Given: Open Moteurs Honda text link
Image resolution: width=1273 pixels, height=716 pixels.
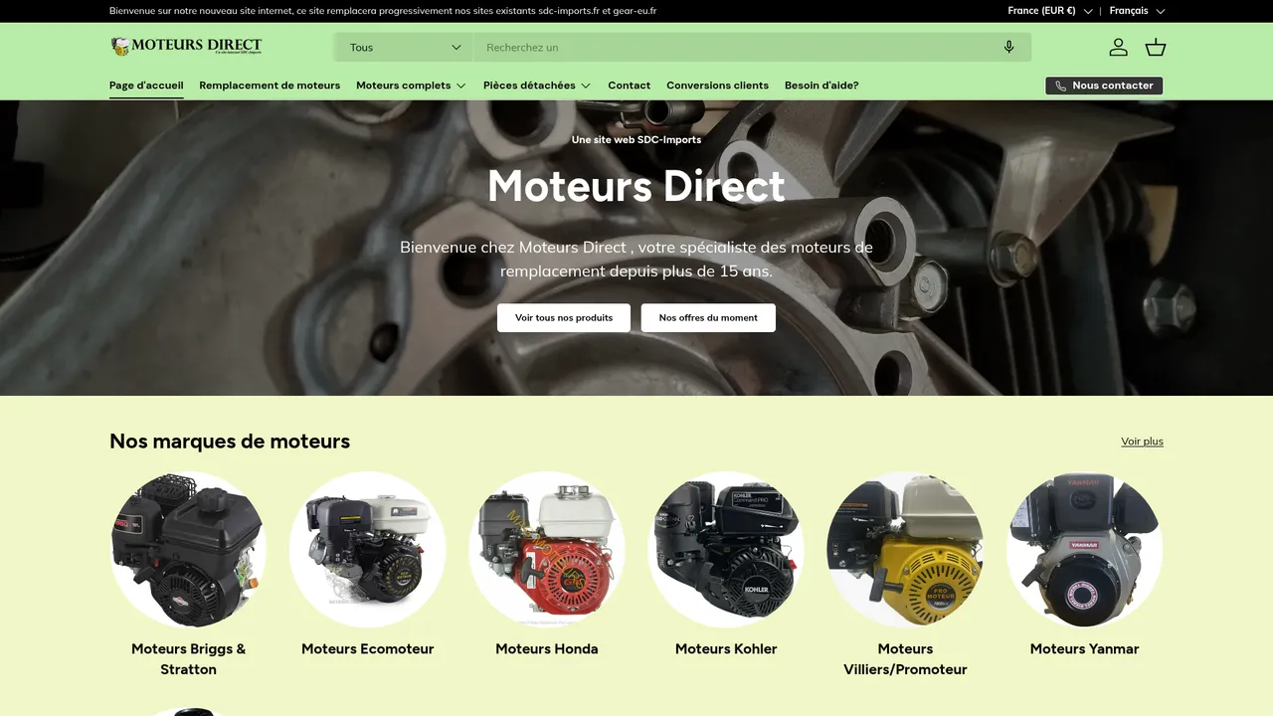Looking at the screenshot, I should click(x=547, y=649).
